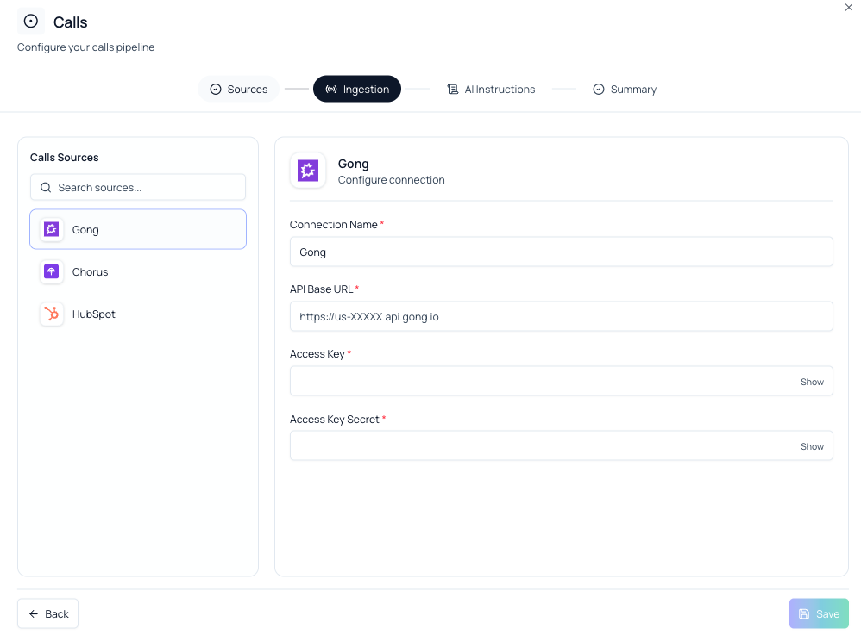The width and height of the screenshot is (861, 641).
Task: Click into the API Base URL field
Action: click(561, 316)
